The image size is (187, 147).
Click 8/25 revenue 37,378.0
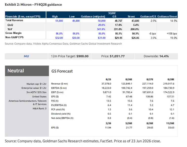106,84
